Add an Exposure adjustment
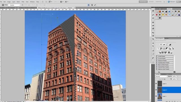Screen dimensions: 181x102 click(x=170, y=44)
